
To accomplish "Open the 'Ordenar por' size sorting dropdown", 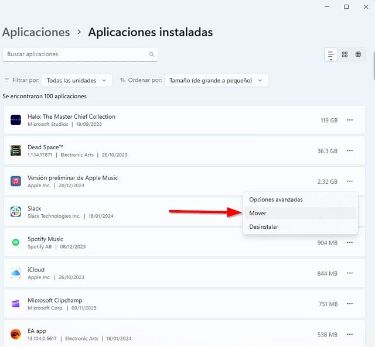I will coord(216,80).
